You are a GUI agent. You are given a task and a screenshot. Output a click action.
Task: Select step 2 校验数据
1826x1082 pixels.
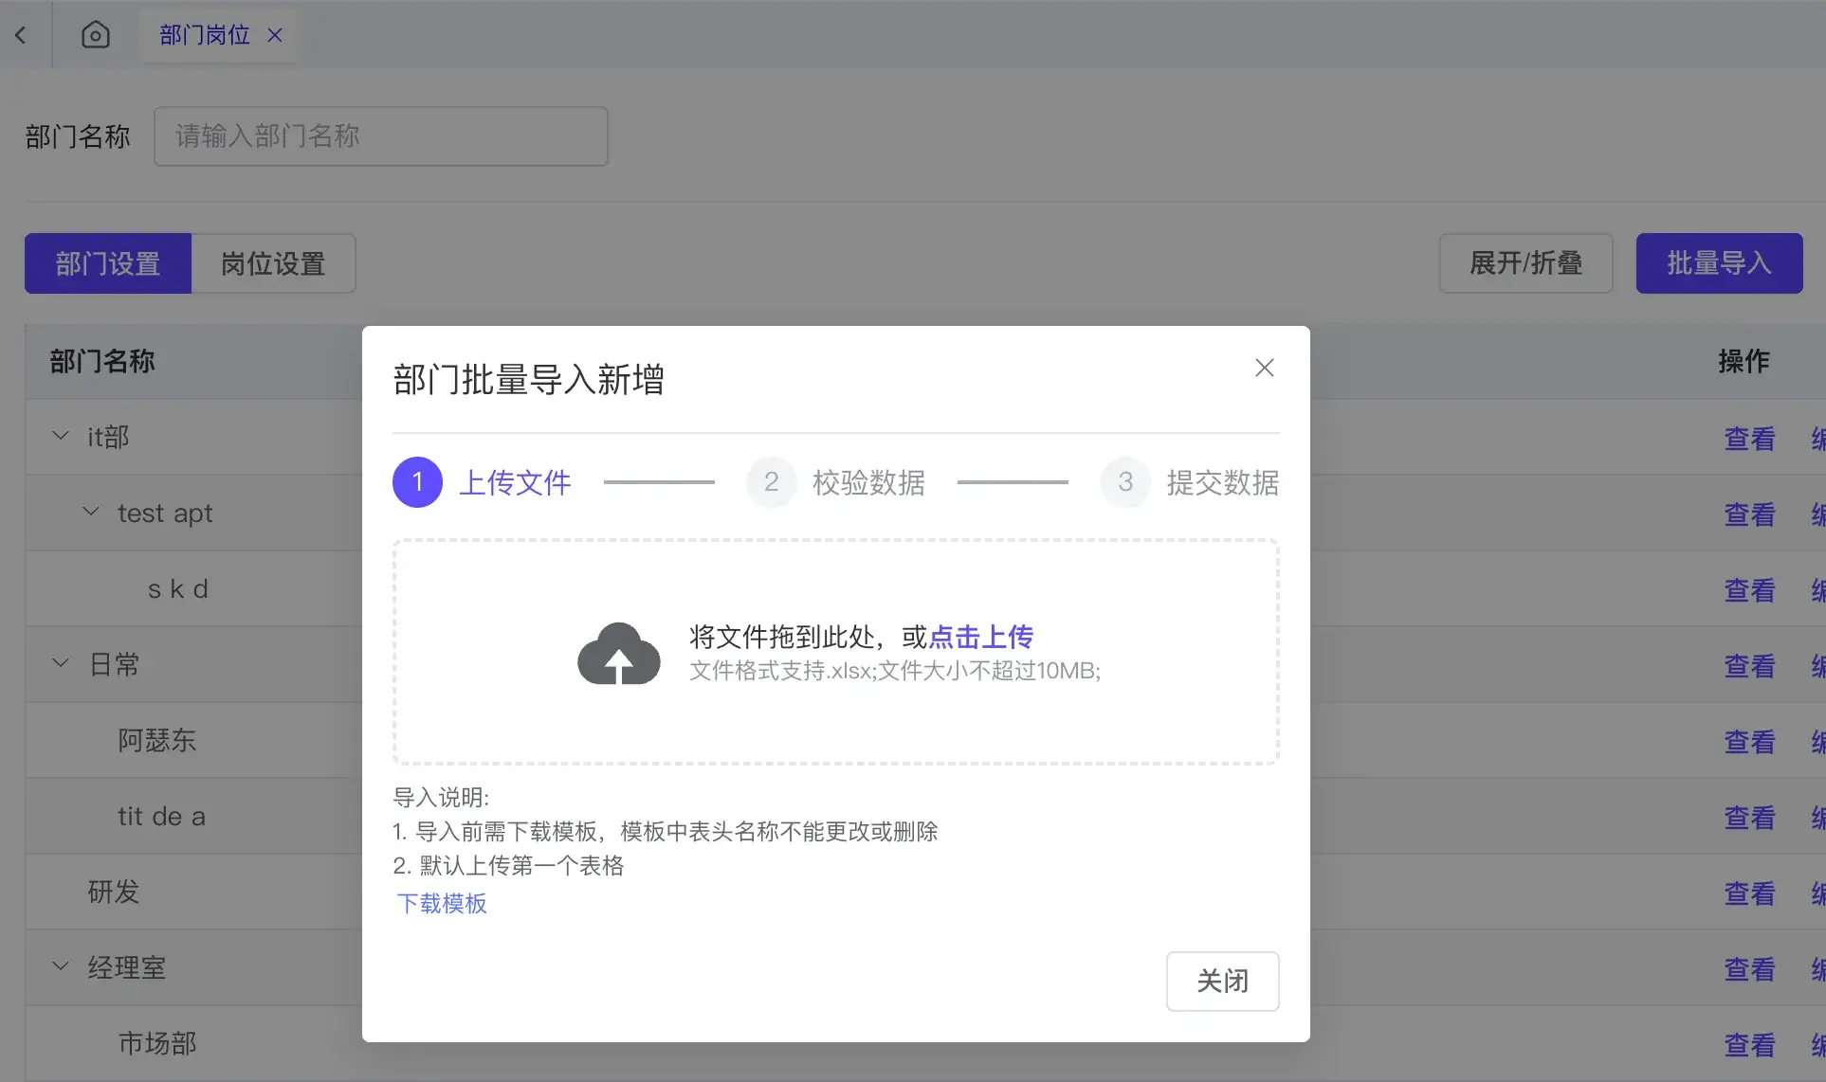tap(835, 482)
